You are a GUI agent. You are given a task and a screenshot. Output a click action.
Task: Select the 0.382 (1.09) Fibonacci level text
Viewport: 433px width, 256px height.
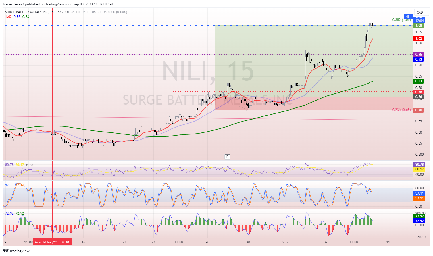coord(401,20)
